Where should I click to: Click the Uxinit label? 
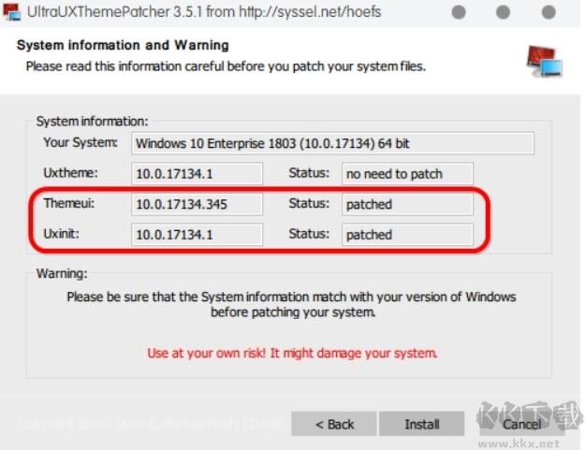point(62,233)
